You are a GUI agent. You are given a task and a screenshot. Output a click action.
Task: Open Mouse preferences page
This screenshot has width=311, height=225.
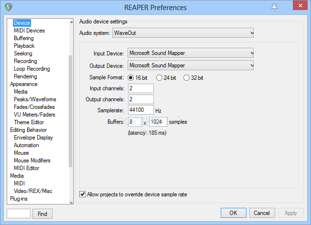pyautogui.click(x=21, y=153)
